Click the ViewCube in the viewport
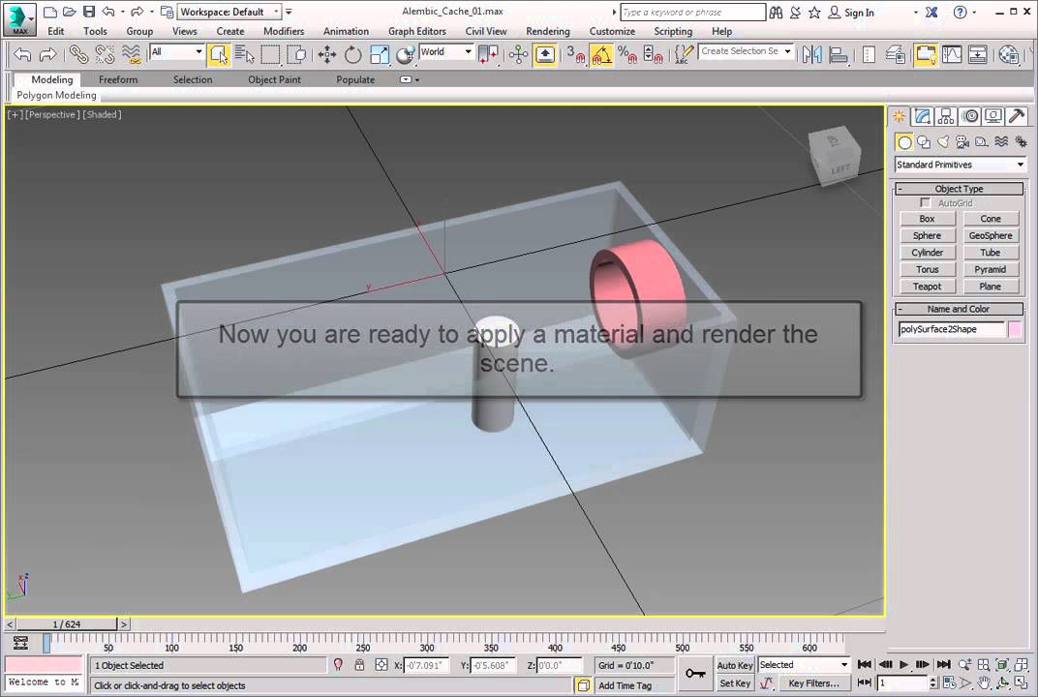The height and width of the screenshot is (697, 1038). click(x=834, y=155)
